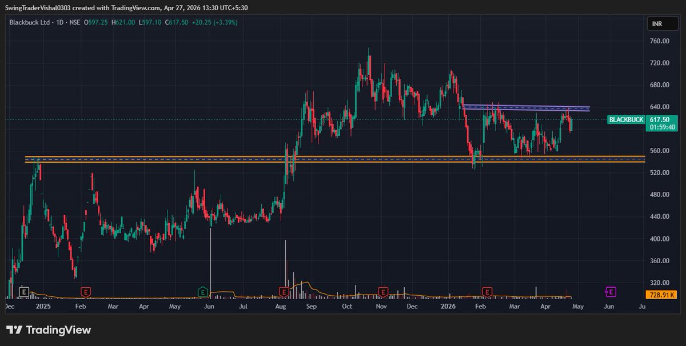Viewport: 686px width, 346px height.
Task: Select the purple resistance line near 640
Action: point(526,107)
